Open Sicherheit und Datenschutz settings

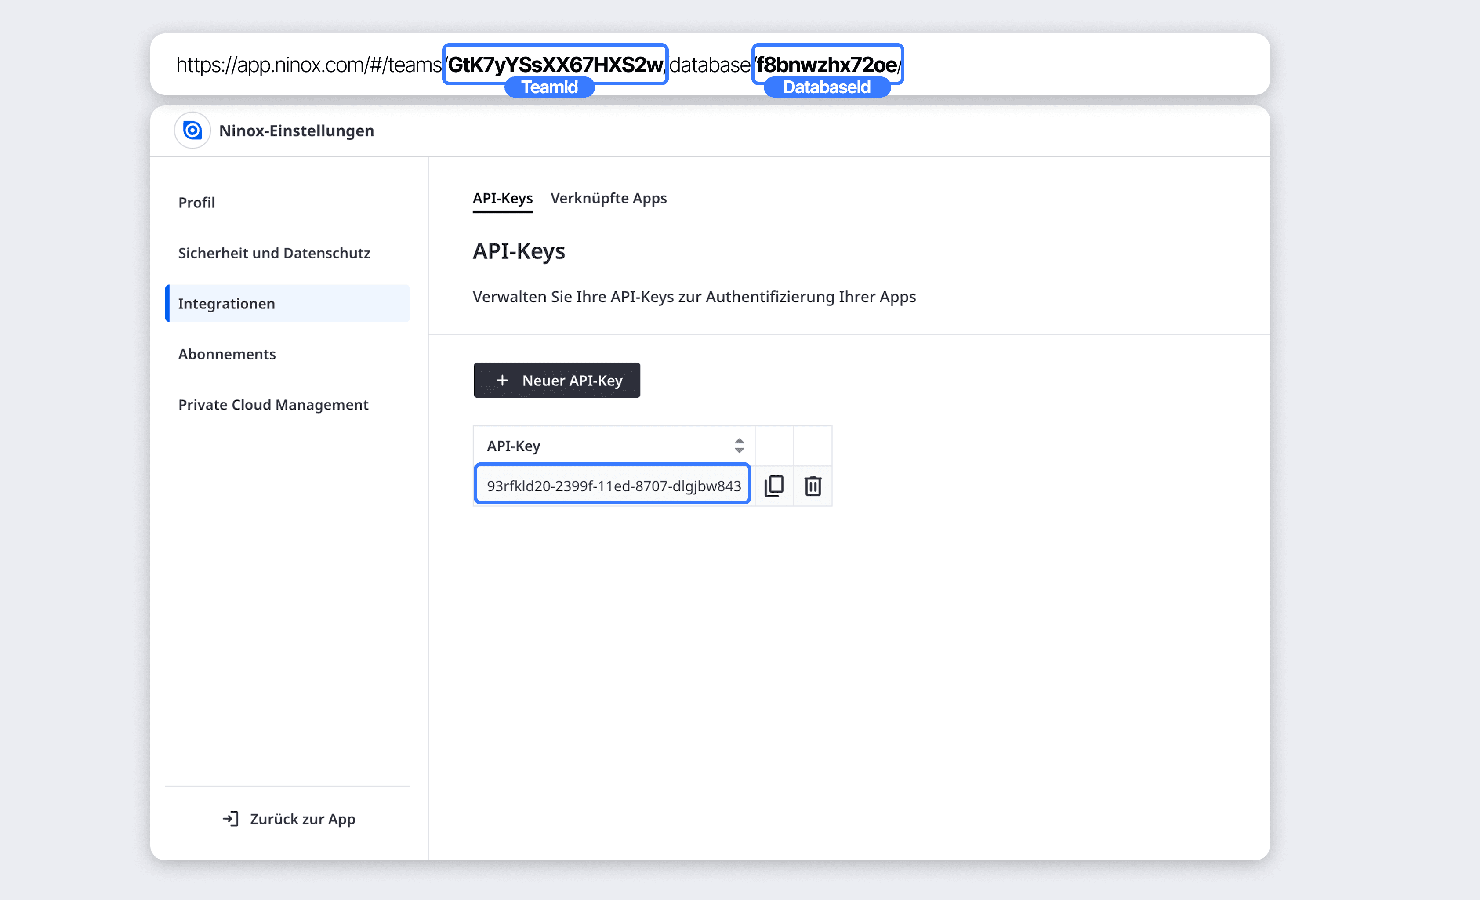click(274, 253)
